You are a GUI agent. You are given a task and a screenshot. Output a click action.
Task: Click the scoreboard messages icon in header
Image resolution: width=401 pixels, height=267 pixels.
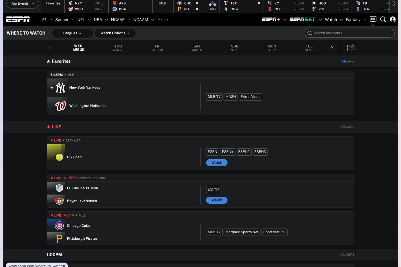[373, 19]
